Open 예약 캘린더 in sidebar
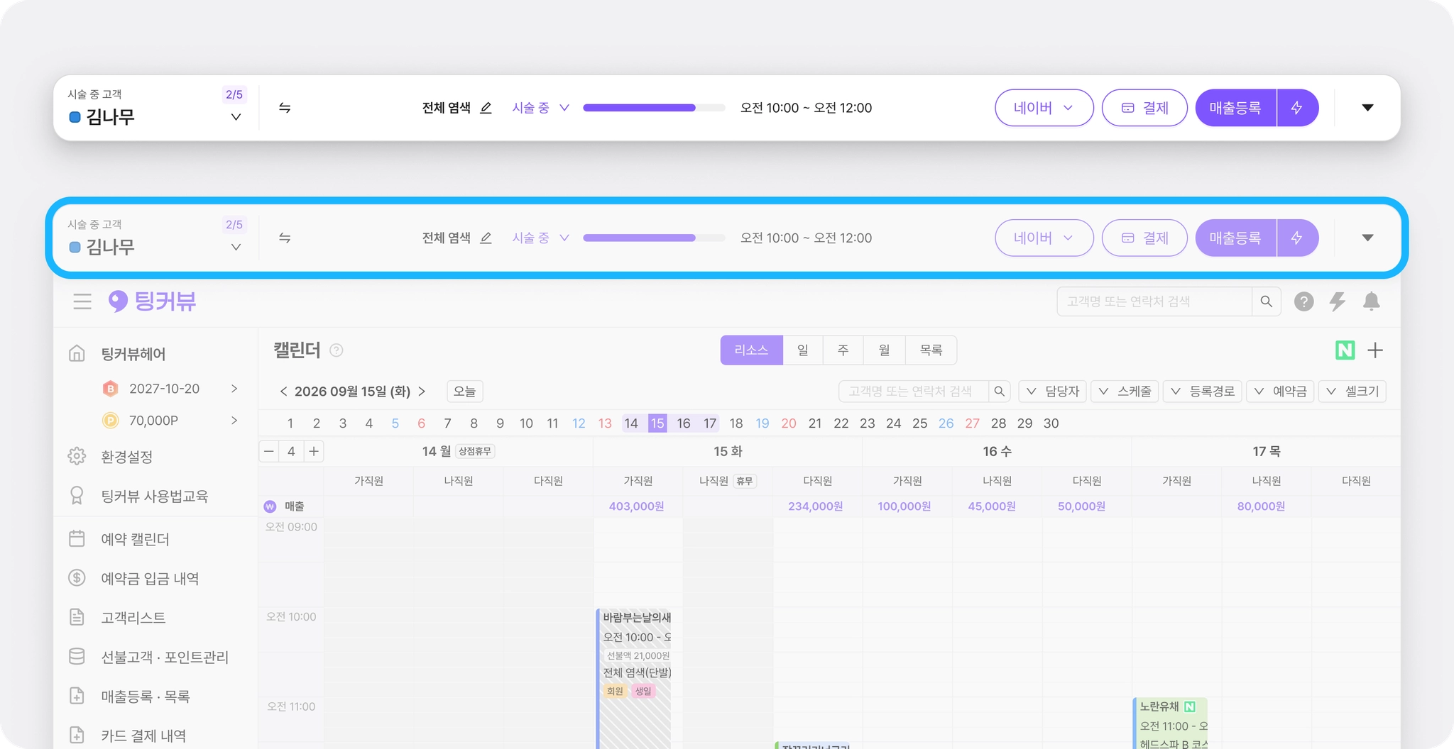 [135, 539]
